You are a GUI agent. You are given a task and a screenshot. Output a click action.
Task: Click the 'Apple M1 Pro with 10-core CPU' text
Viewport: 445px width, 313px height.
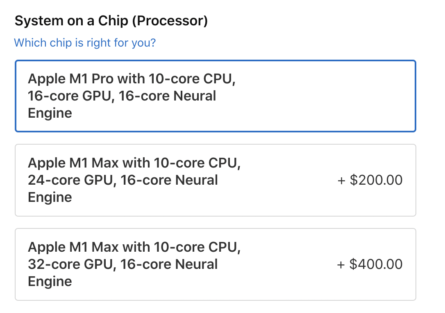click(x=132, y=79)
